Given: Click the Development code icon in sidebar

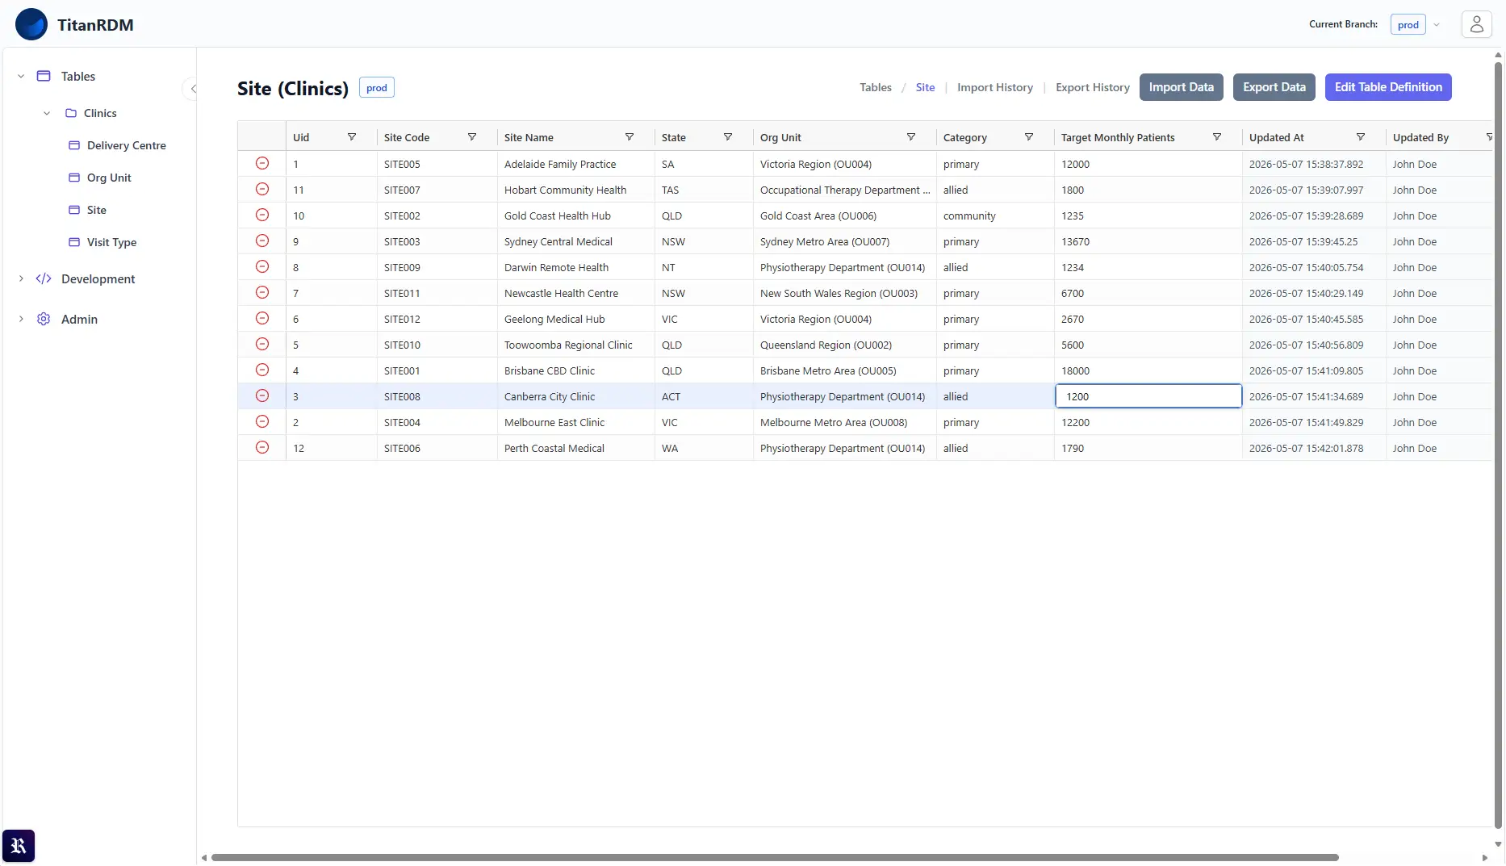Looking at the screenshot, I should click(x=44, y=278).
